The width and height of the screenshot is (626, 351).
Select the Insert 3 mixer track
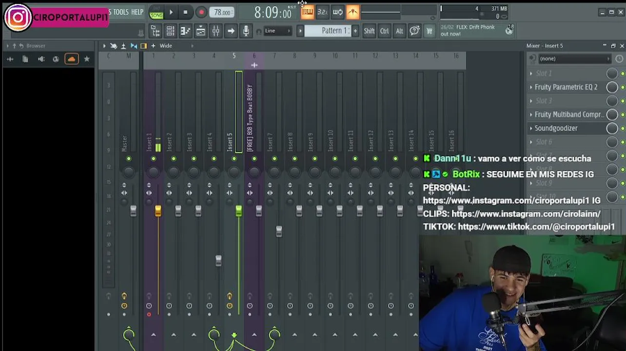189,142
